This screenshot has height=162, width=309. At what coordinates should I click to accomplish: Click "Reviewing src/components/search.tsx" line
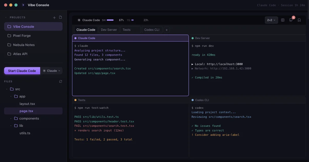point(221,117)
